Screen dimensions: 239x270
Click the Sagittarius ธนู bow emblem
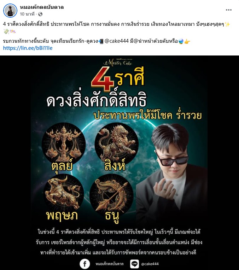coord(111,195)
